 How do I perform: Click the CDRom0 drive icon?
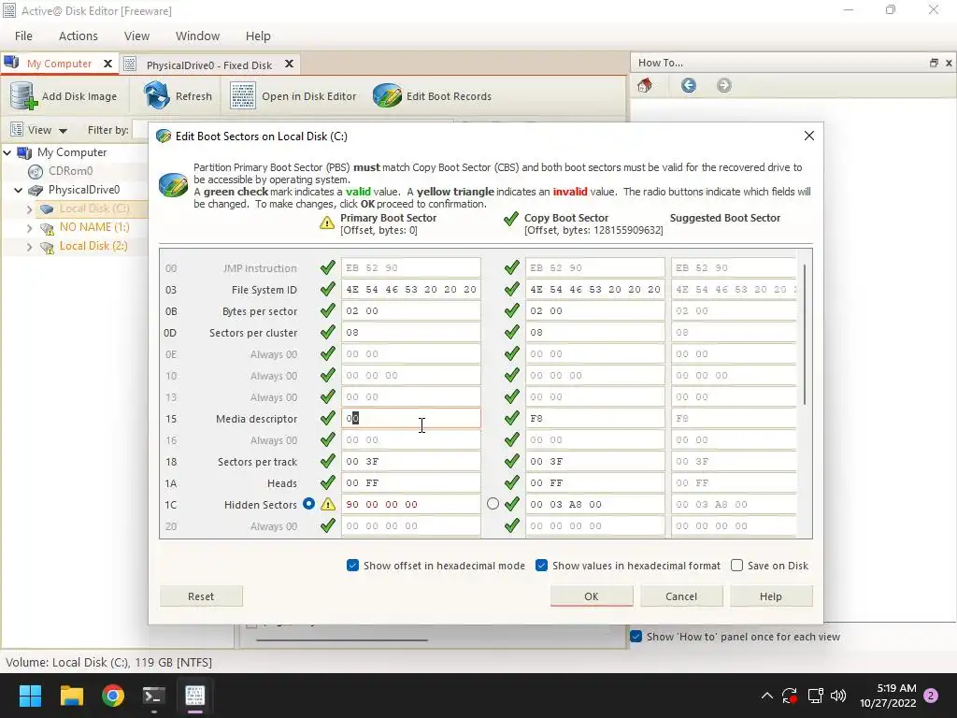point(36,172)
